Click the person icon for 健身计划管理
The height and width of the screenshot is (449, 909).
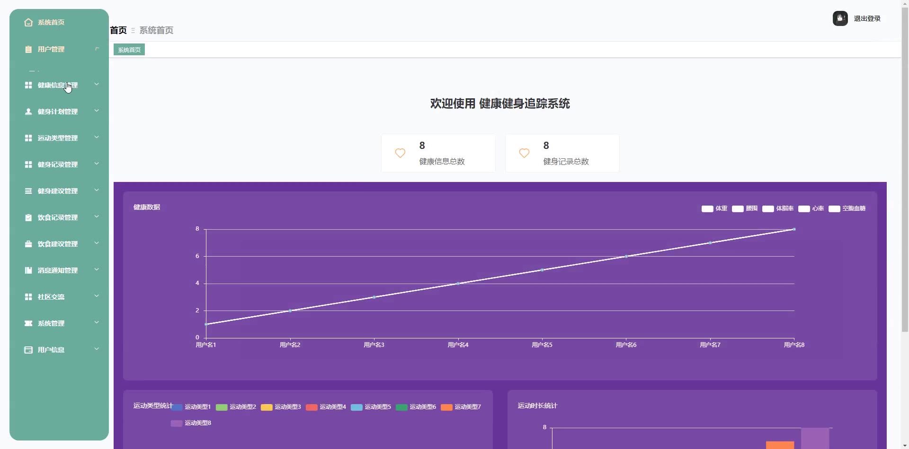[x=28, y=112]
